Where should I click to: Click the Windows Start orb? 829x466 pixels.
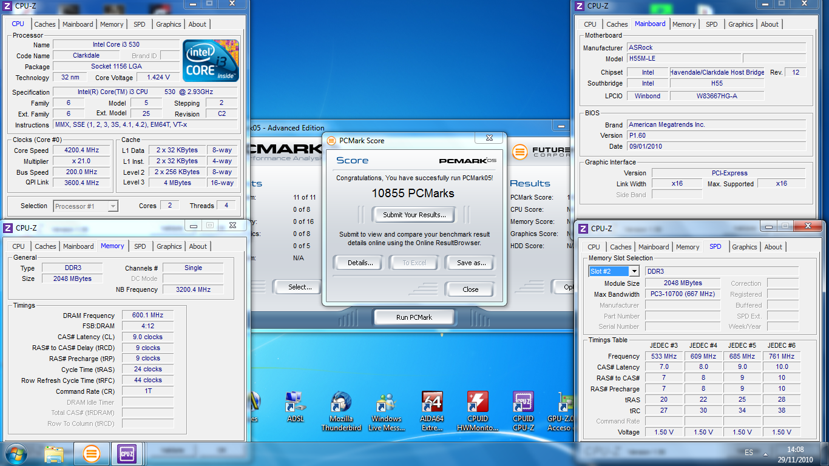pos(15,454)
